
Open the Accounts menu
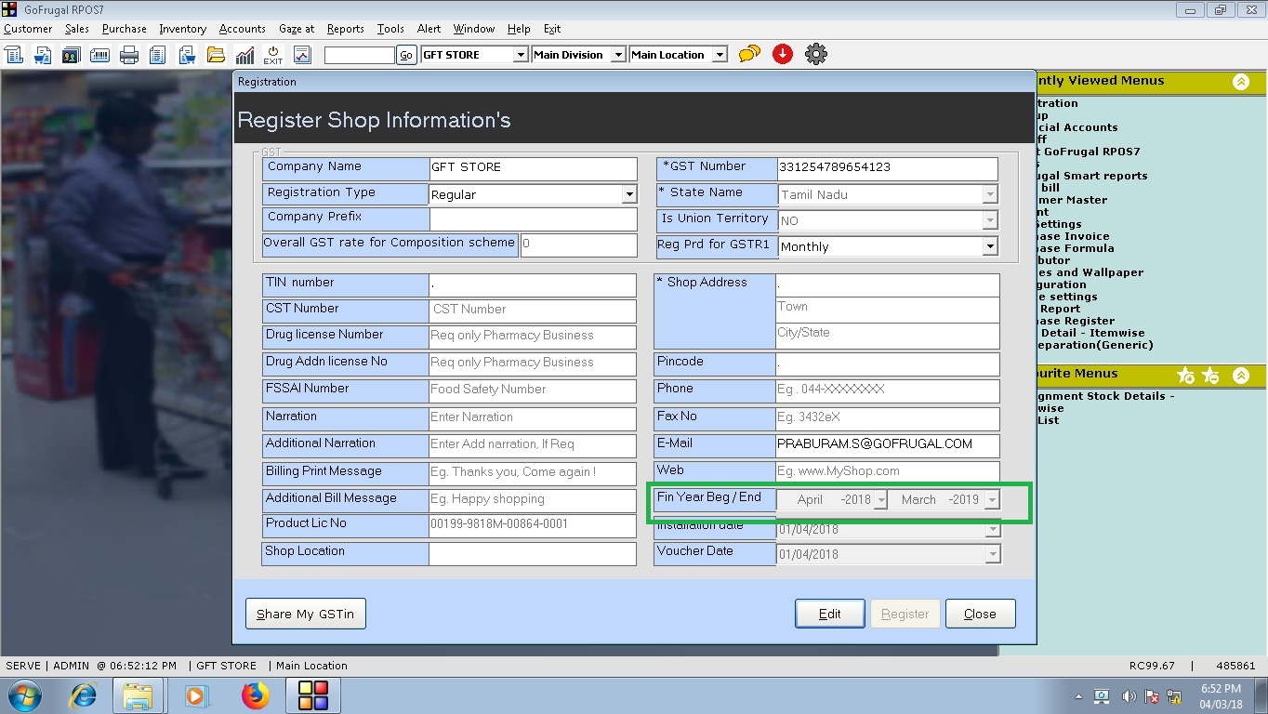tap(242, 29)
